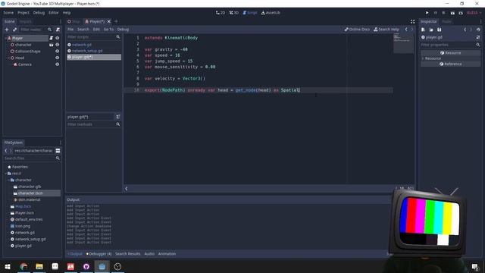Switch to the 2D workspace
Screen dimensions: 485x273
point(221,13)
